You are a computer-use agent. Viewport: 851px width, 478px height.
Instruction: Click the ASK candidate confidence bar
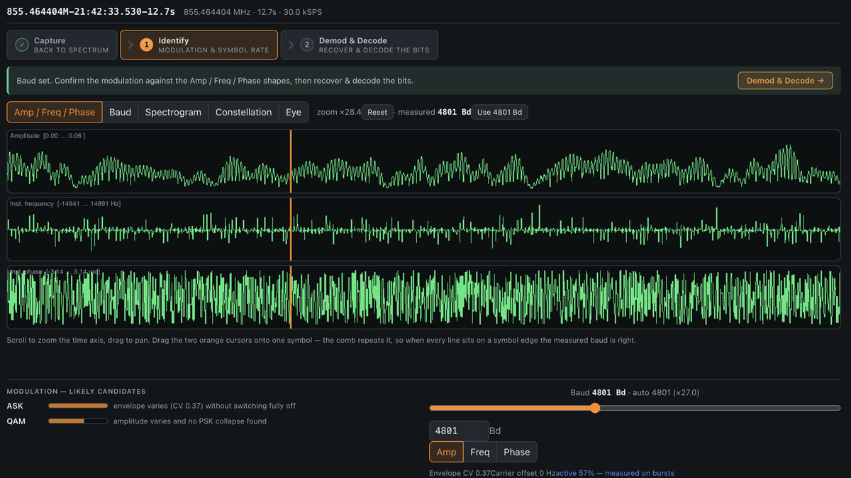coord(78,406)
